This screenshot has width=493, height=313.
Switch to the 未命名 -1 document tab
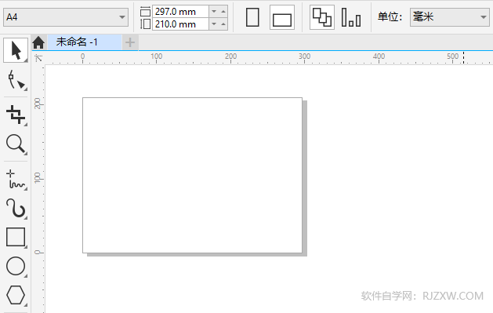tap(85, 42)
